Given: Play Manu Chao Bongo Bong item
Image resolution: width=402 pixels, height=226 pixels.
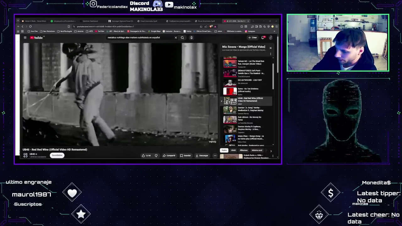Looking at the screenshot, I should (x=247, y=138).
